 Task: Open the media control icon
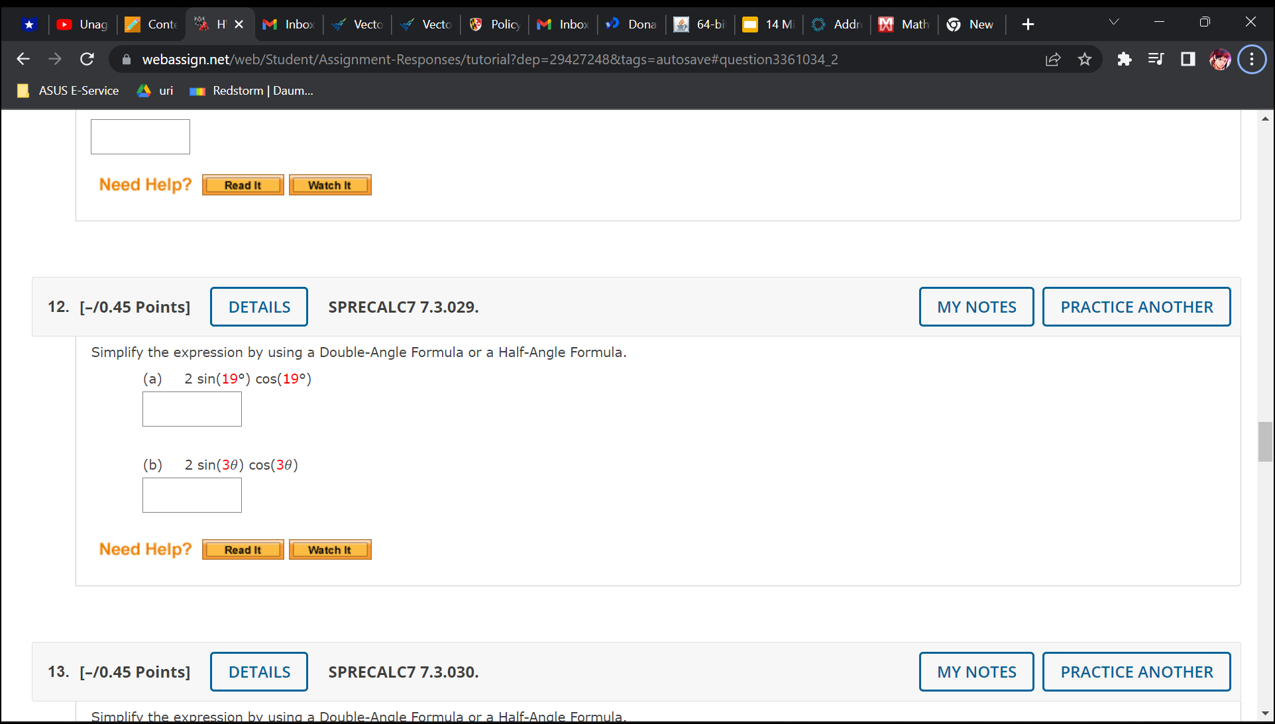click(x=1156, y=60)
